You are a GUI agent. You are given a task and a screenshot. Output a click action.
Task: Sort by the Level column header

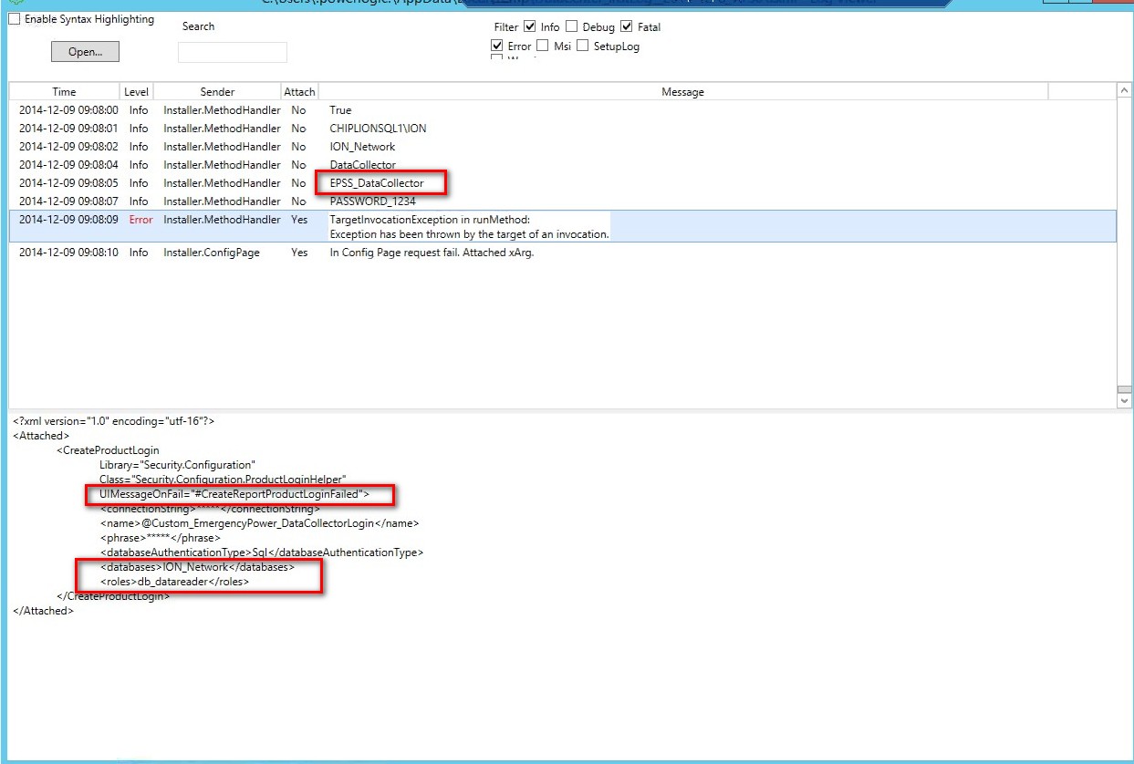(135, 91)
